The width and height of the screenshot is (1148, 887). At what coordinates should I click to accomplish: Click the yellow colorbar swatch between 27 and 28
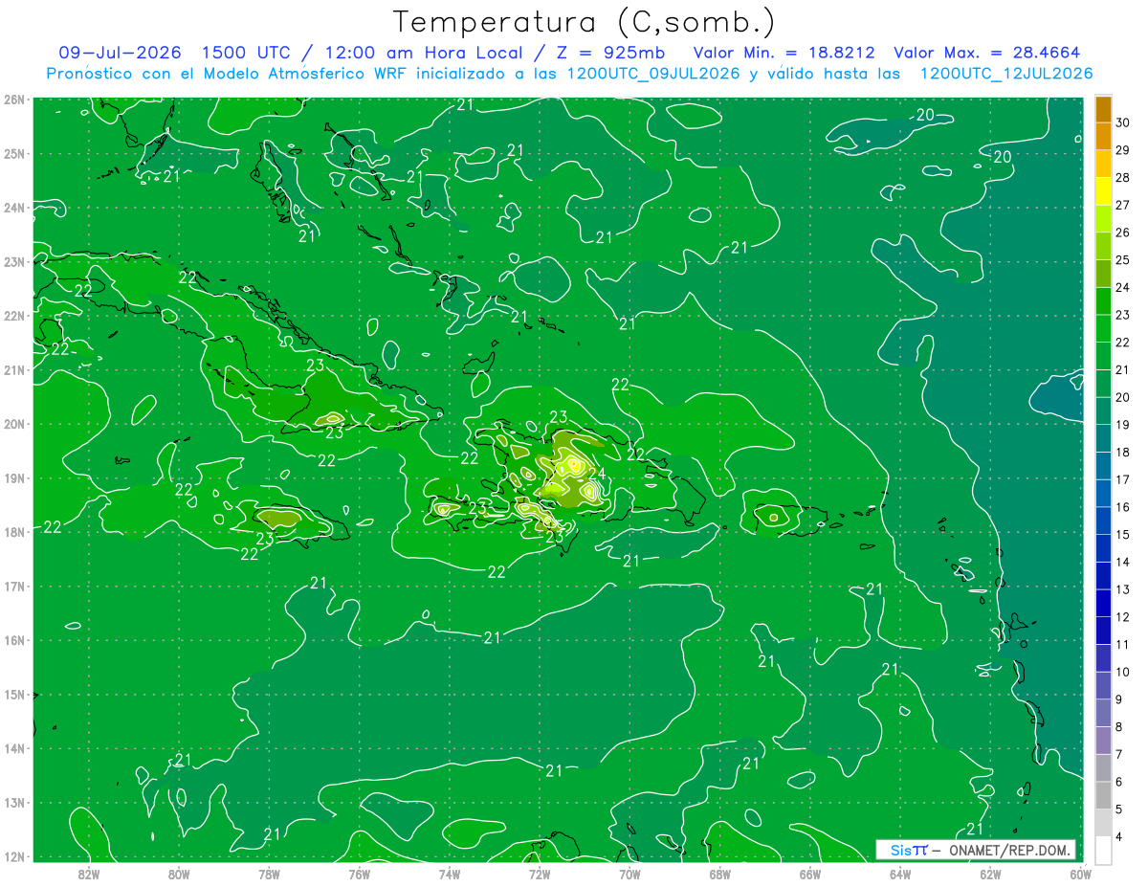tap(1102, 191)
